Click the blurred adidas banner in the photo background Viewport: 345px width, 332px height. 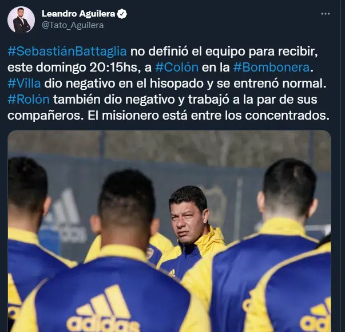[x=64, y=217]
